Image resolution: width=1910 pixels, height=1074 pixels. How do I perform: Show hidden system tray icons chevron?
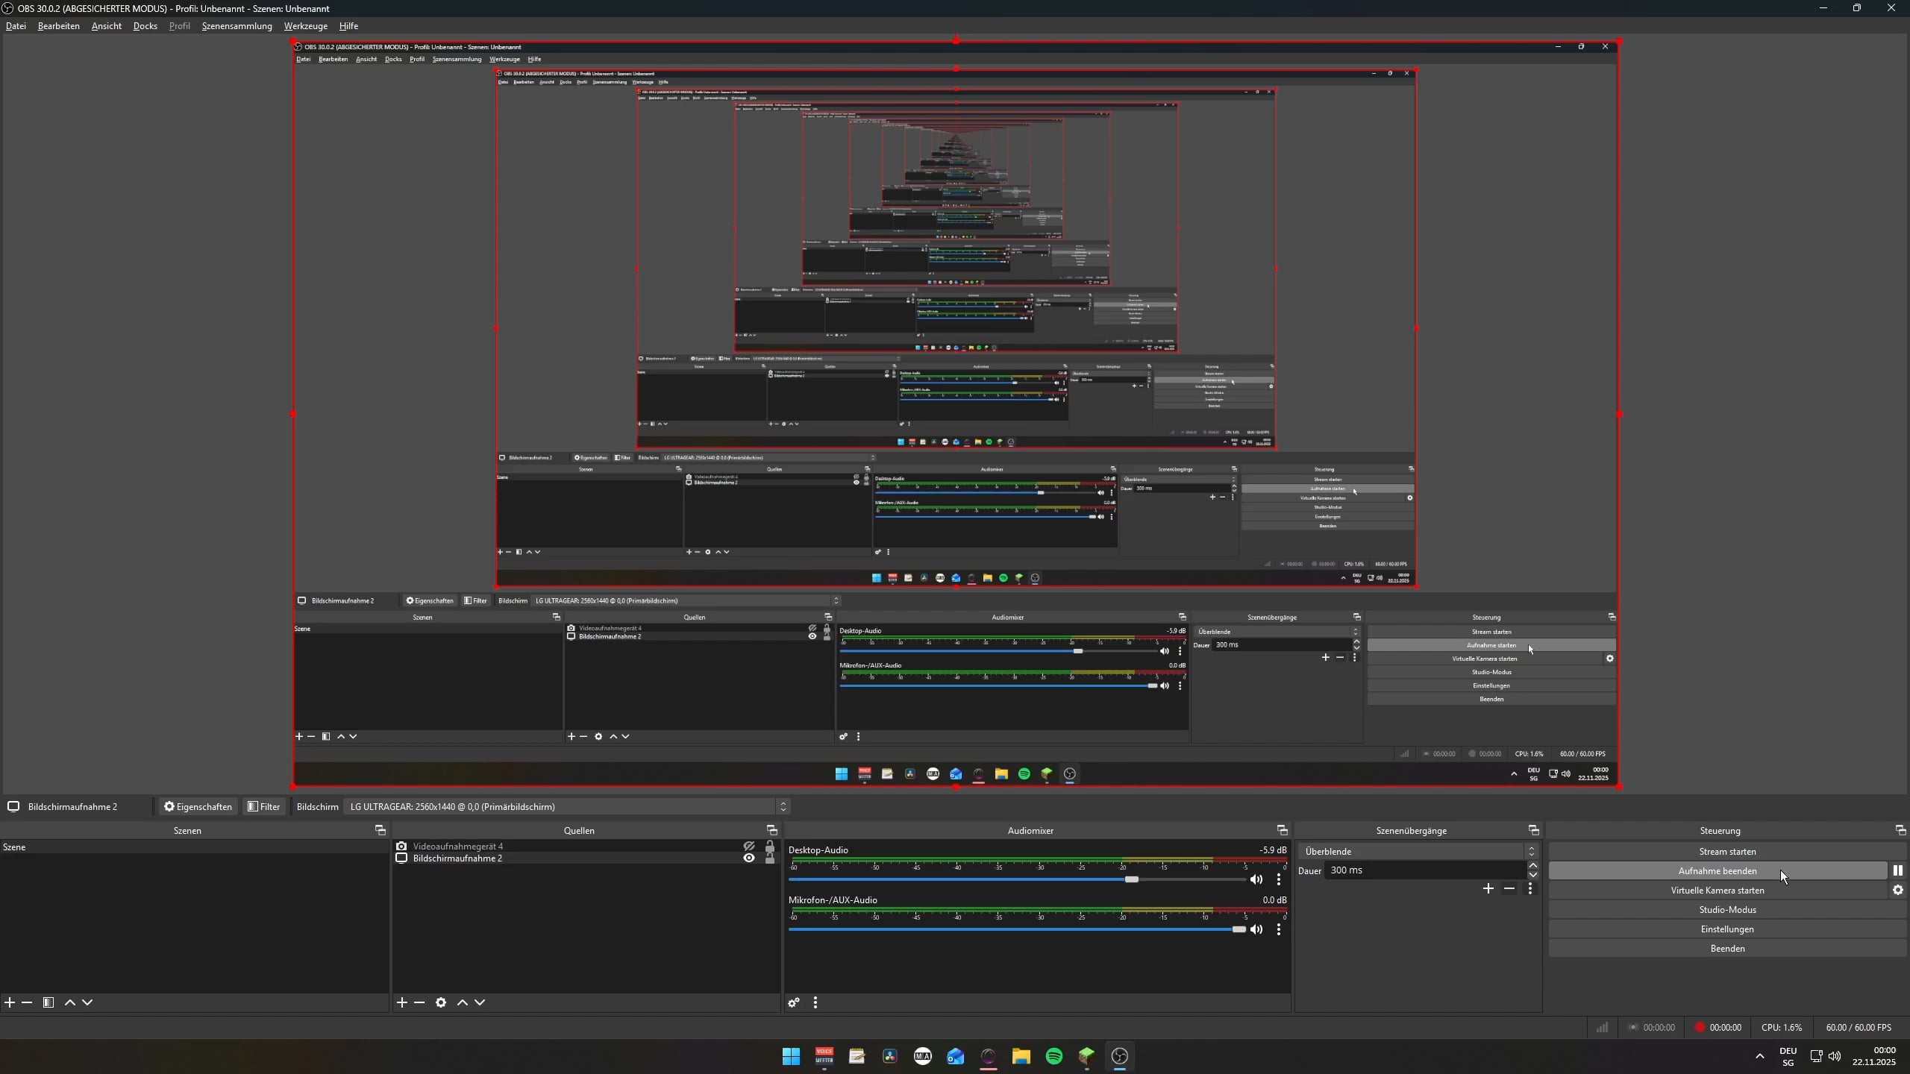1759,1056
